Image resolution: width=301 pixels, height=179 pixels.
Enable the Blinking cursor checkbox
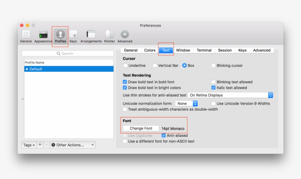pos(214,66)
